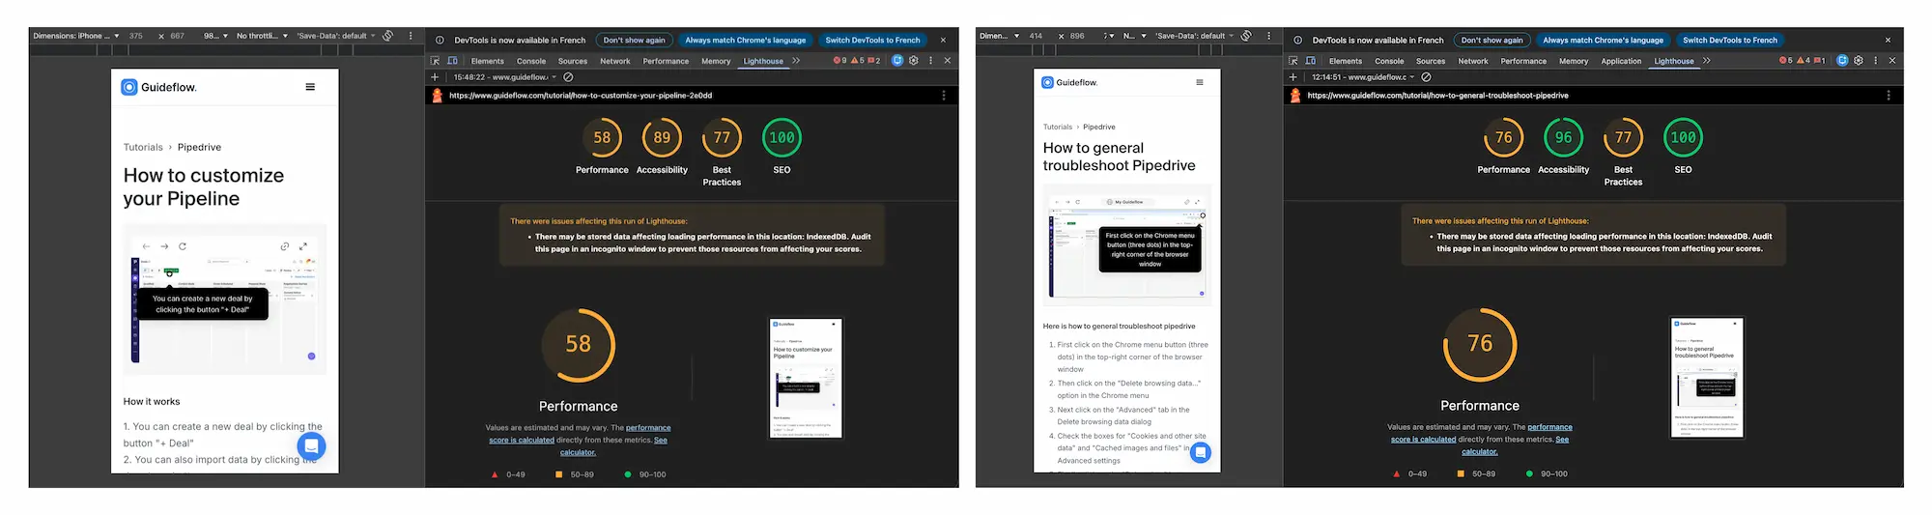Click height field 896 in right device toolbar
This screenshot has width=1932, height=515.
[1078, 36]
